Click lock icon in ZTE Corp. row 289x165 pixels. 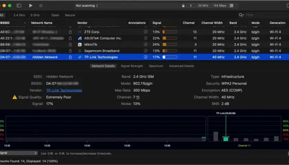click(70, 32)
